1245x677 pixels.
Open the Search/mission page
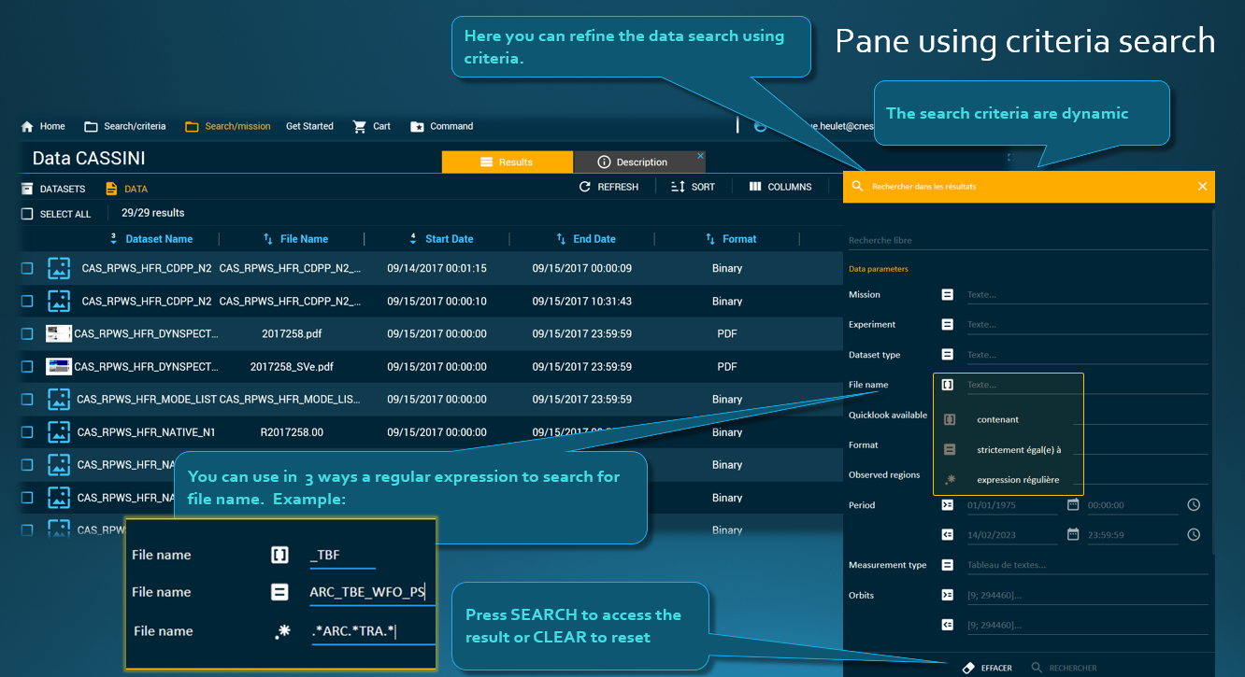pos(227,126)
